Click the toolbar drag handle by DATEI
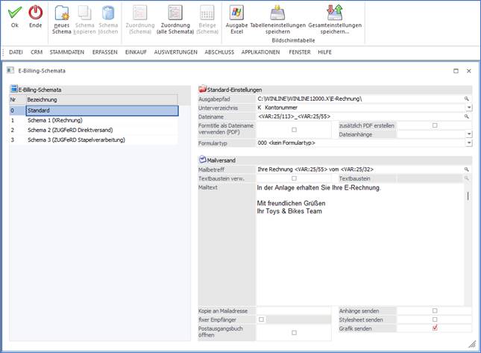Image resolution: width=481 pixels, height=353 pixels. [x=3, y=52]
